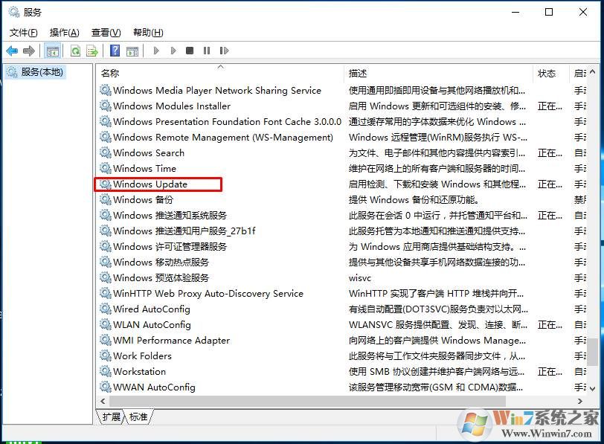Click horizontal scrollbar left arrow
This screenshot has width=604, height=444.
(103, 402)
